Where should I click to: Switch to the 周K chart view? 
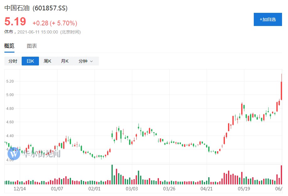coord(47,61)
